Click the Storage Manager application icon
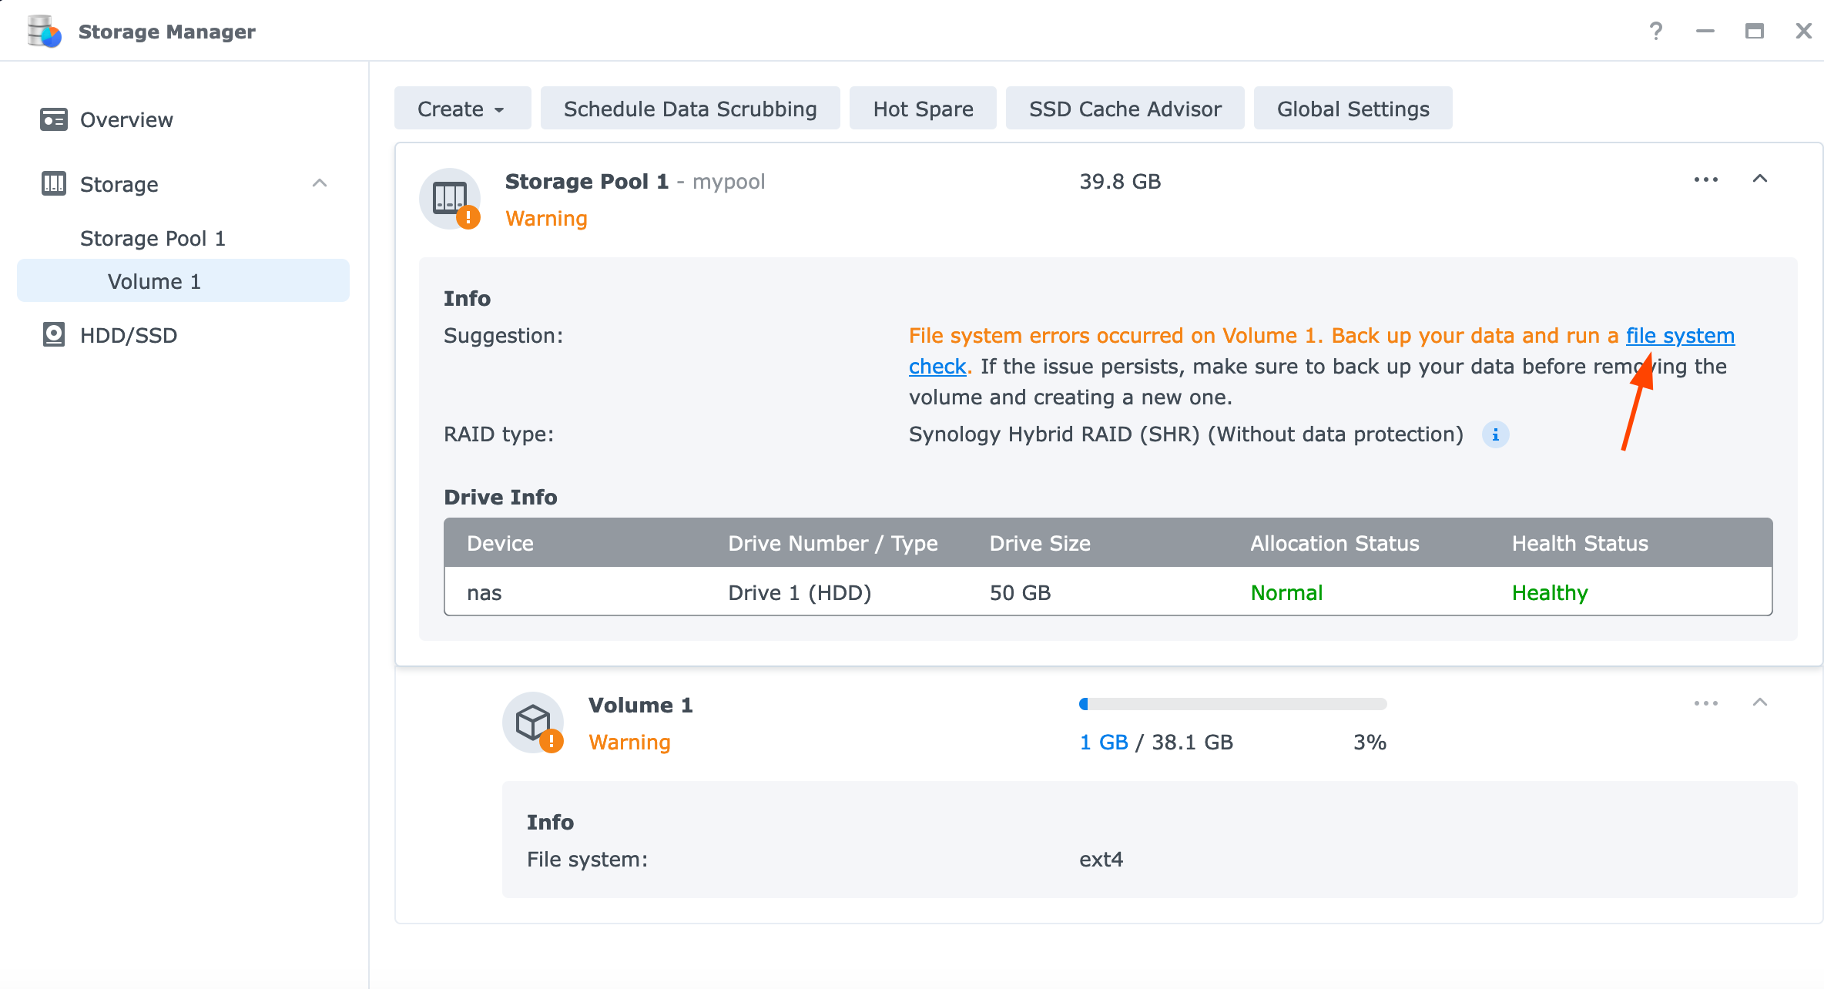Image resolution: width=1824 pixels, height=989 pixels. [x=44, y=31]
